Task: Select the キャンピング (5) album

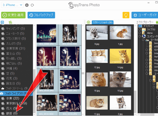Action: click(x=16, y=28)
